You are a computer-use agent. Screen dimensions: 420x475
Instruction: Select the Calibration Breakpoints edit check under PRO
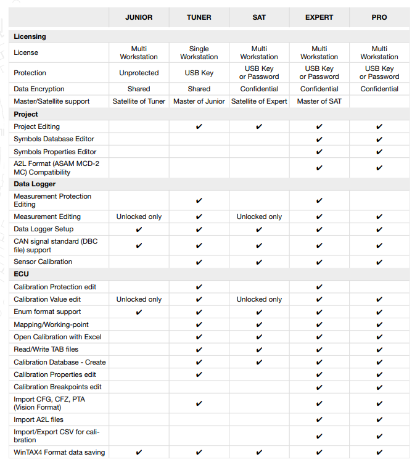point(379,387)
